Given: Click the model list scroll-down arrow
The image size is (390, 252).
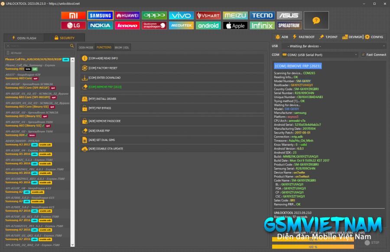Looking at the screenshot, I should click(73, 245).
